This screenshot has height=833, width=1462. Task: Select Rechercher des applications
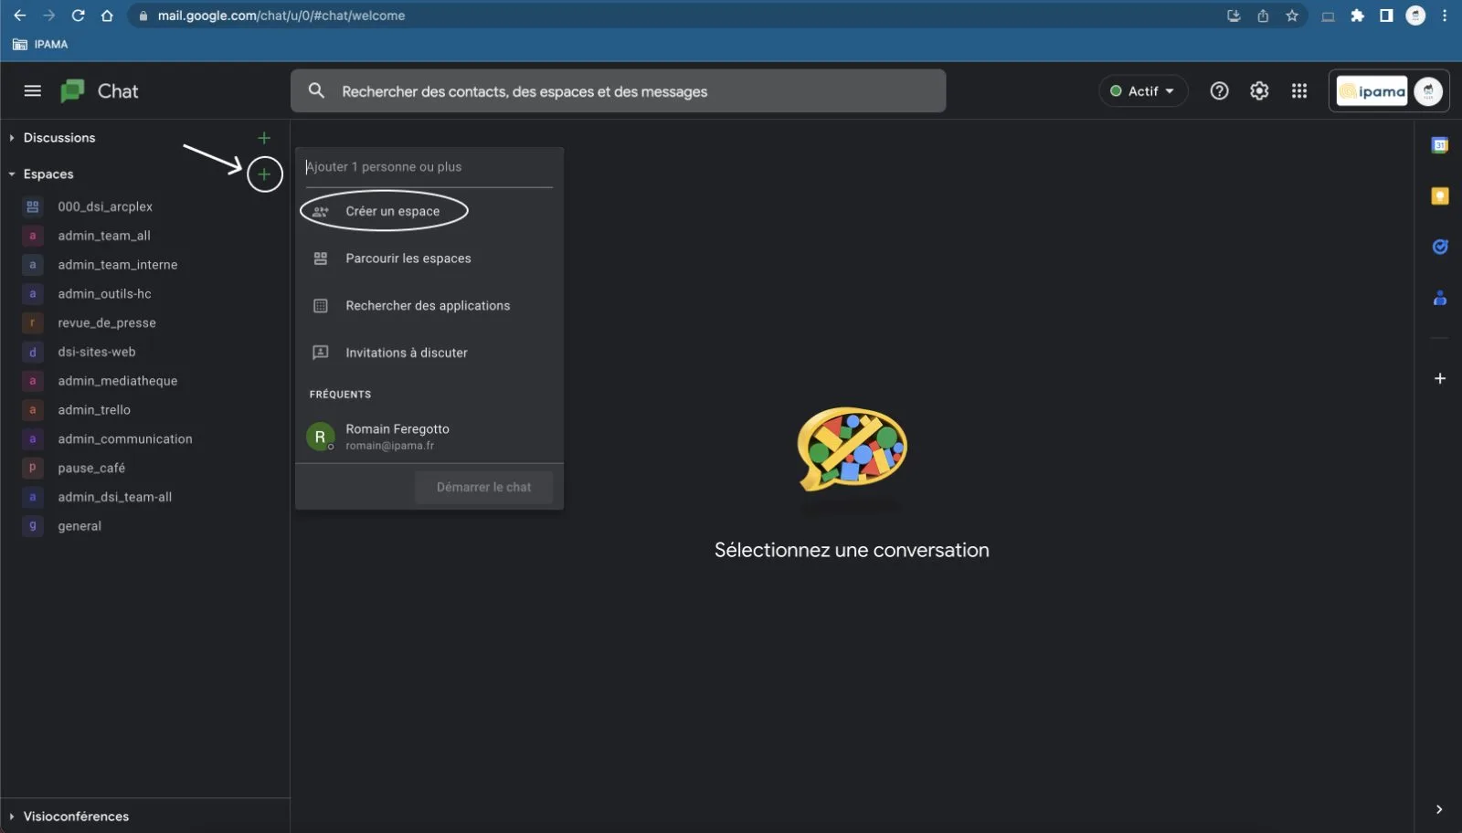tap(427, 306)
